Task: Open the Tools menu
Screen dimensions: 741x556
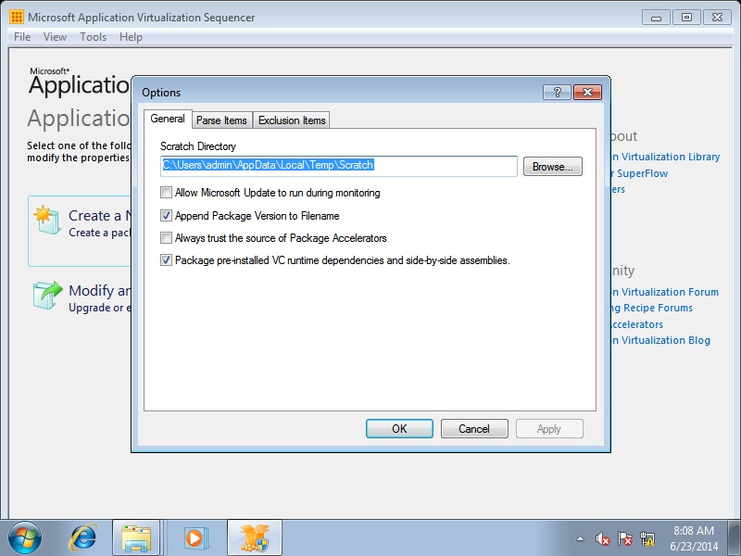Action: point(93,37)
